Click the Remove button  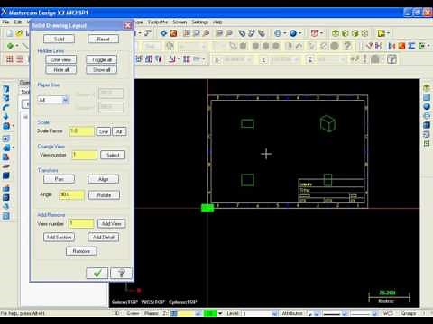coord(81,251)
